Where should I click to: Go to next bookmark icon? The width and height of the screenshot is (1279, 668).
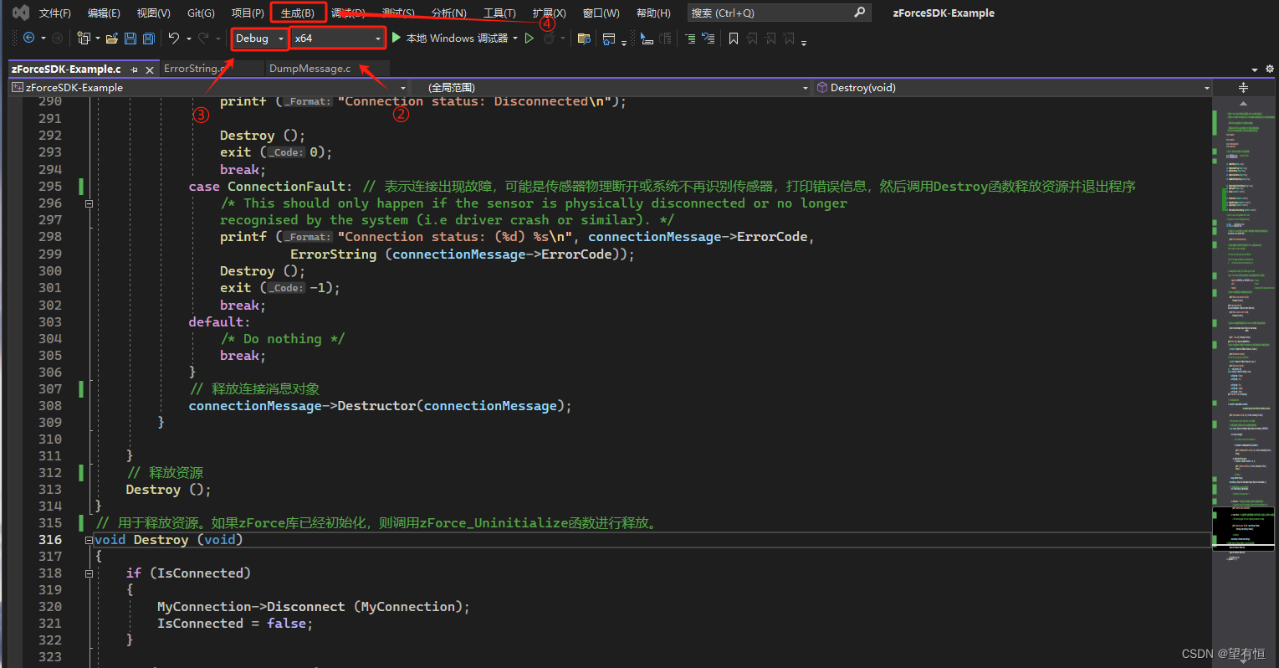[x=770, y=39]
